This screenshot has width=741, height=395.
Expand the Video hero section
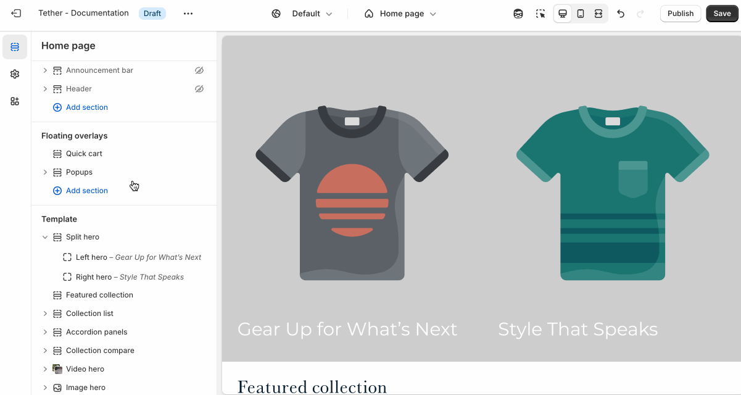click(45, 369)
